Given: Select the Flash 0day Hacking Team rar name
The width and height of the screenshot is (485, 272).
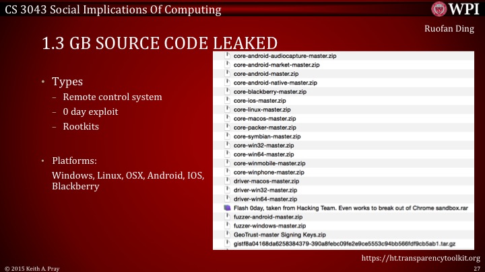Looking at the screenshot, I should click(x=351, y=208).
